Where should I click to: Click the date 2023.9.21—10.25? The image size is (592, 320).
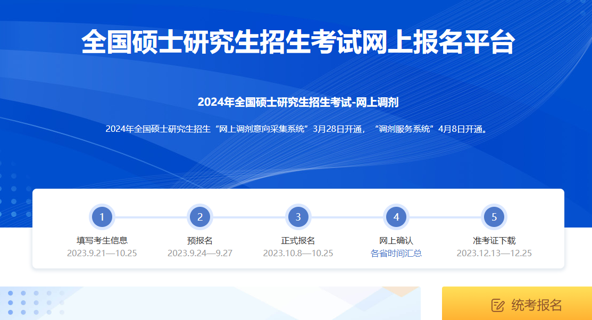tap(102, 253)
